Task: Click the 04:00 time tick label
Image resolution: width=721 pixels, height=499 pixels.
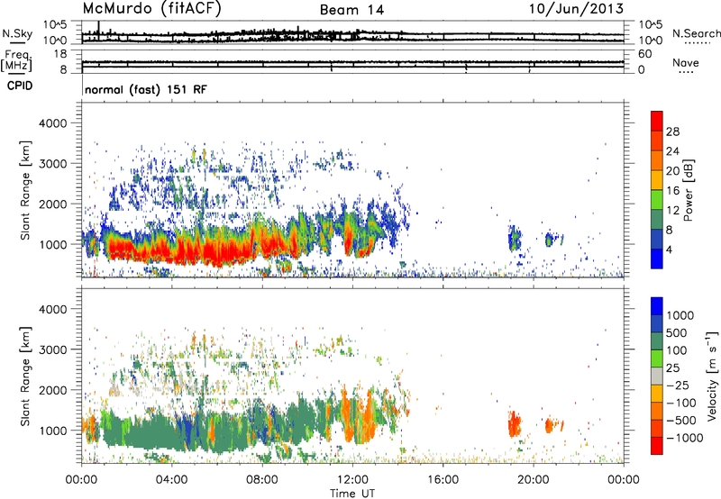Action: (171, 480)
